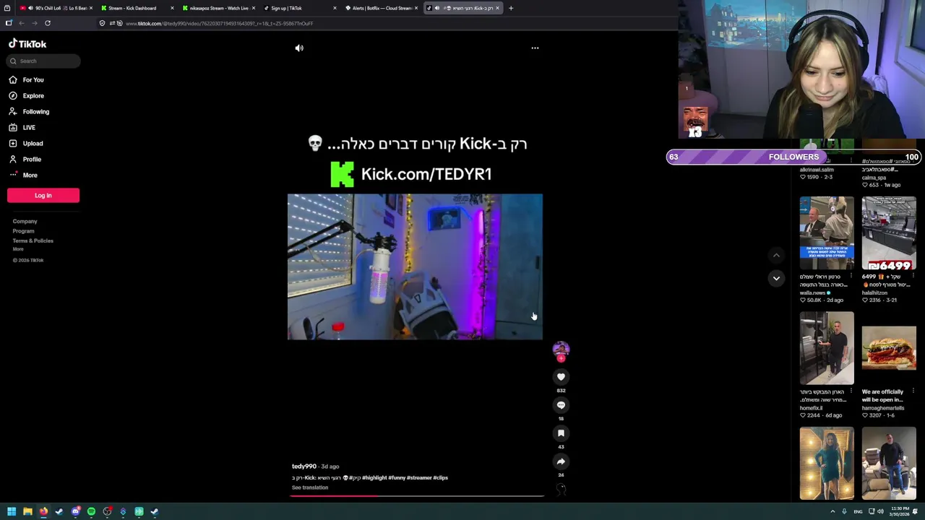Image resolution: width=925 pixels, height=520 pixels.
Task: Click the #highlight hashtag
Action: [x=374, y=477]
